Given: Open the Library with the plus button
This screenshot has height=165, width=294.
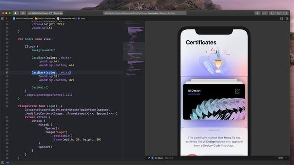Looking at the screenshot, I should [257, 13].
